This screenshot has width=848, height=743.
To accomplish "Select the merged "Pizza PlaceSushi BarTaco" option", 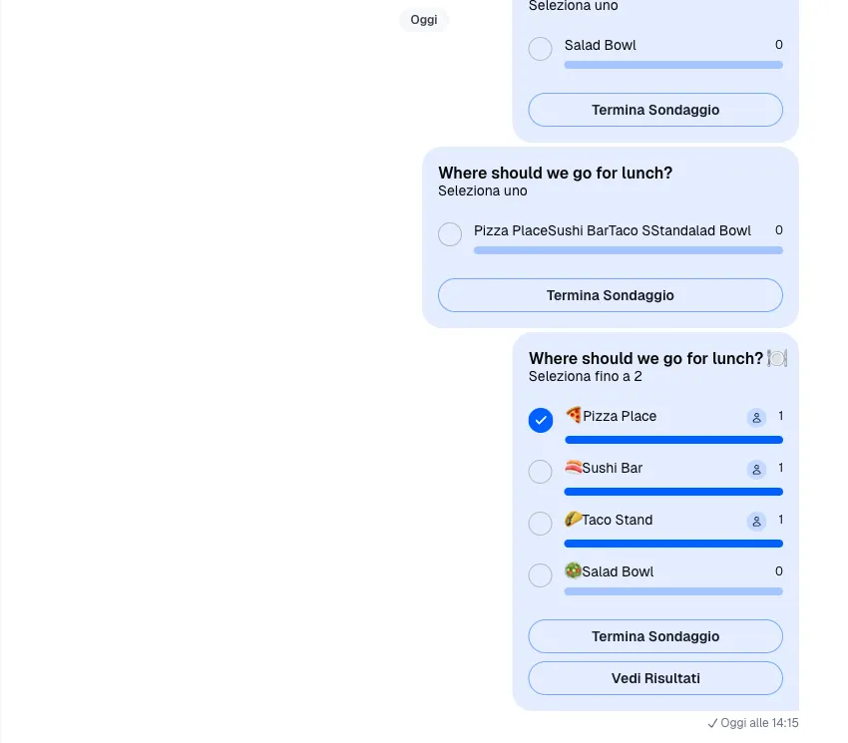I will [x=451, y=234].
